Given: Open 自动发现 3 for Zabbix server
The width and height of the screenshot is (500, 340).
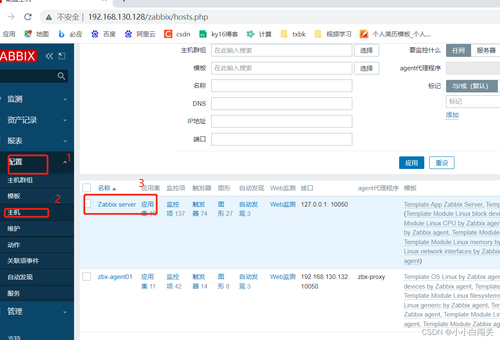Looking at the screenshot, I should point(249,209).
